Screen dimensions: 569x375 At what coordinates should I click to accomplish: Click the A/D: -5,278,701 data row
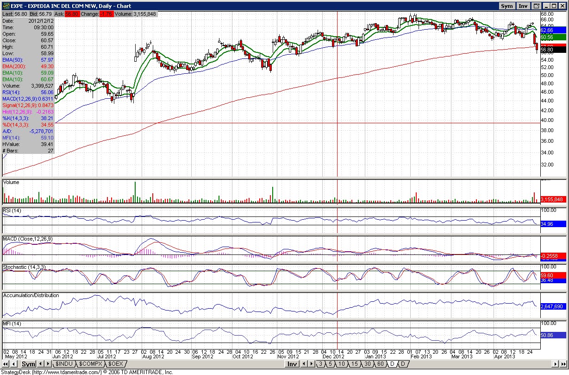tap(28, 131)
